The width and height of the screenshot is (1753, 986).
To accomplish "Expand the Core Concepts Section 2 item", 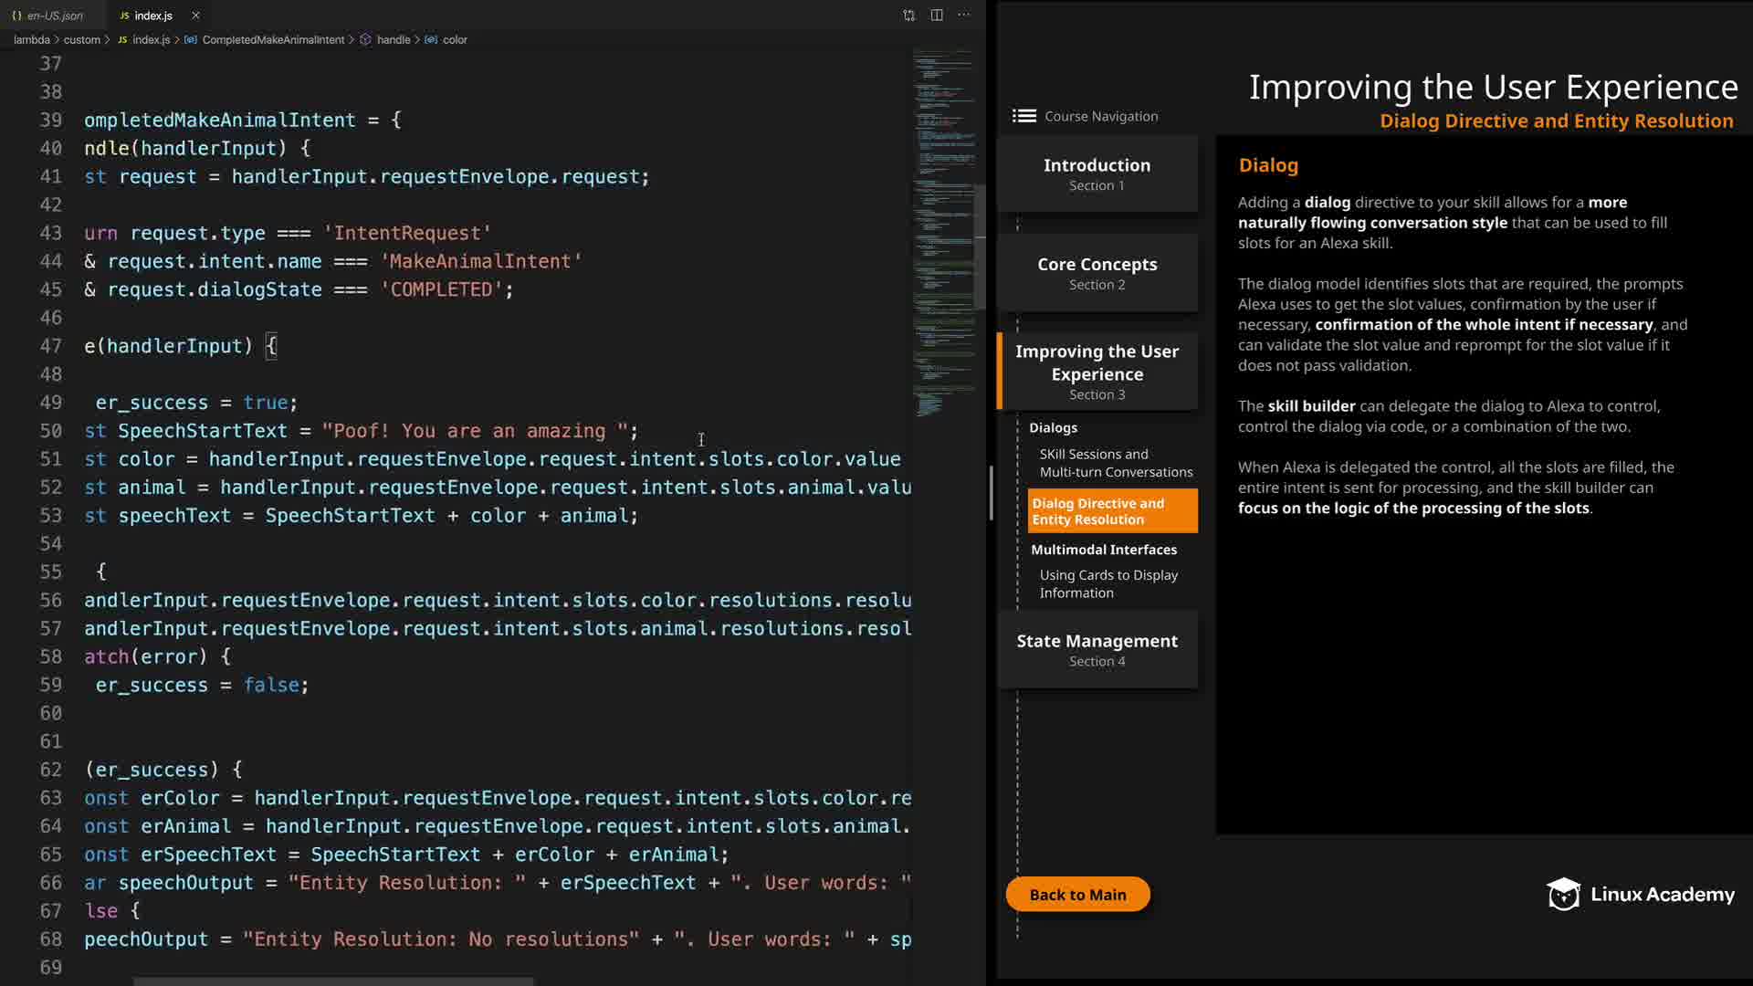I will pyautogui.click(x=1097, y=273).
